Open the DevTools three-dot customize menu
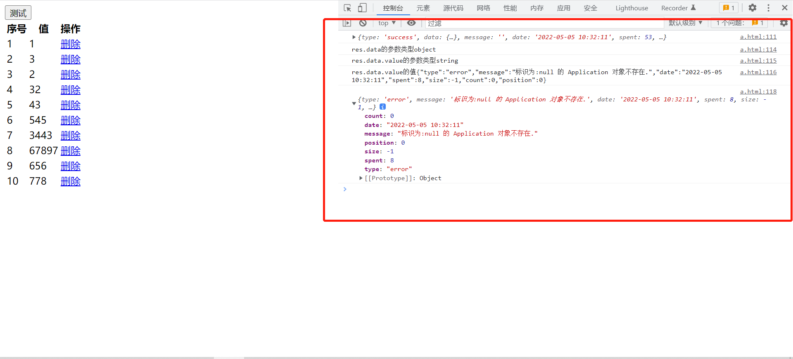 (x=768, y=8)
